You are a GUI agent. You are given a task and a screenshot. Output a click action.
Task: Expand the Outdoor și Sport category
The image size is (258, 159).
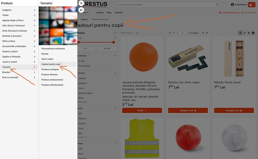tap(35, 51)
